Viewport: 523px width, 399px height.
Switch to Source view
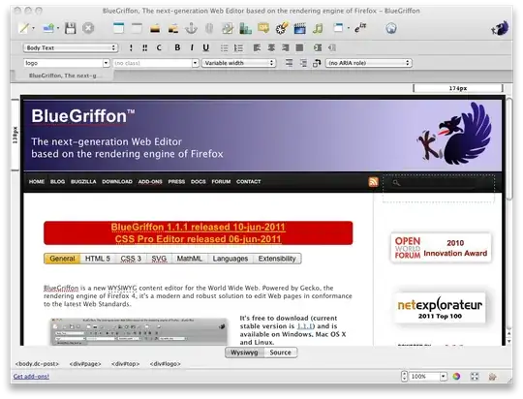pos(280,353)
